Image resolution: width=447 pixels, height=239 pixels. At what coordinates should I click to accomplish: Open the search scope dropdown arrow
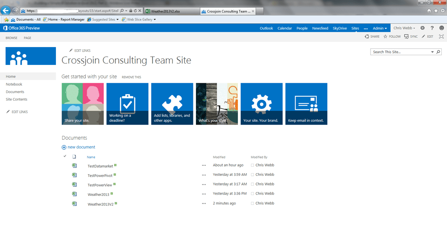433,52
